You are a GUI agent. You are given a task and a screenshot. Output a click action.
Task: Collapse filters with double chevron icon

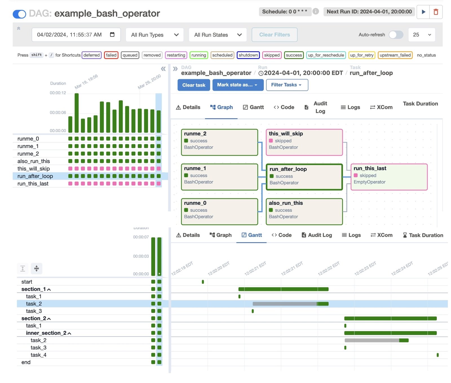click(x=19, y=28)
